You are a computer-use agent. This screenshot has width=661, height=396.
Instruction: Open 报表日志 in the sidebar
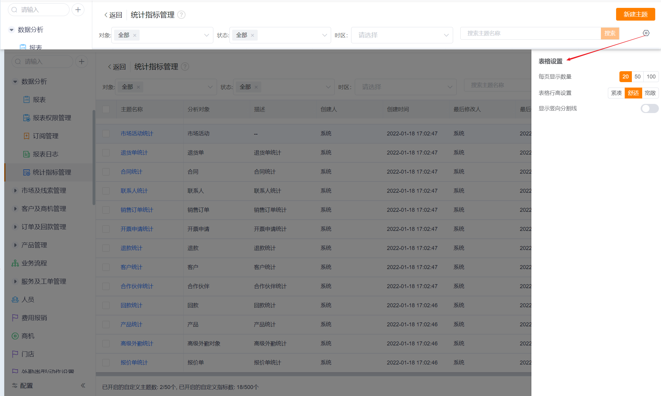tap(41, 154)
